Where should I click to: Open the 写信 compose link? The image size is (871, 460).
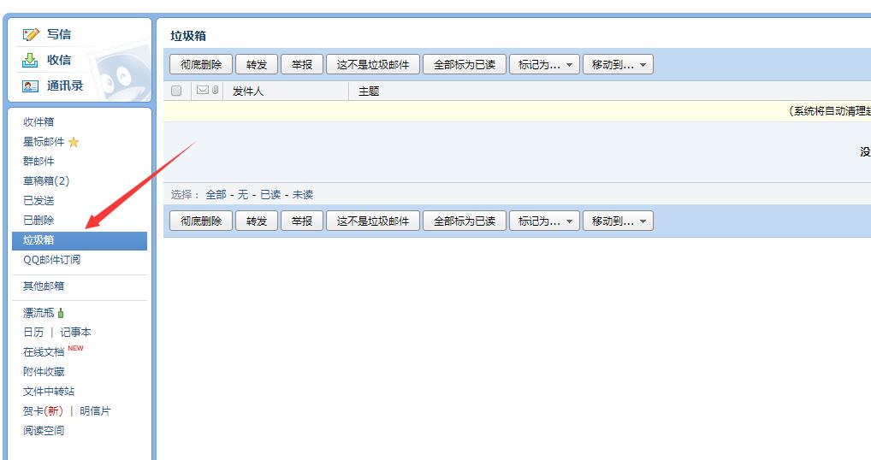(x=58, y=34)
